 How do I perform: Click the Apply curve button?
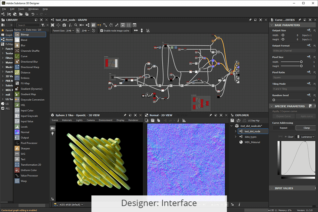(x=306, y=116)
